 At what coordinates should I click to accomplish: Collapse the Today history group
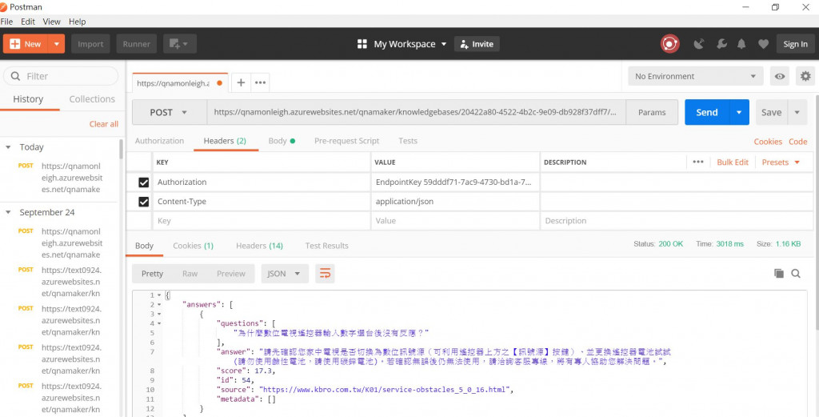(x=8, y=147)
